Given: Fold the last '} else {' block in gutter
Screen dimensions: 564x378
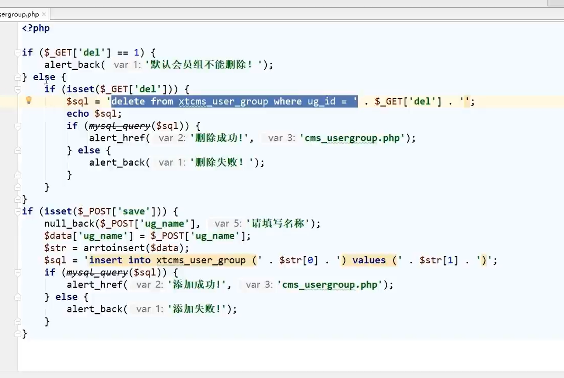Looking at the screenshot, I should coord(18,297).
